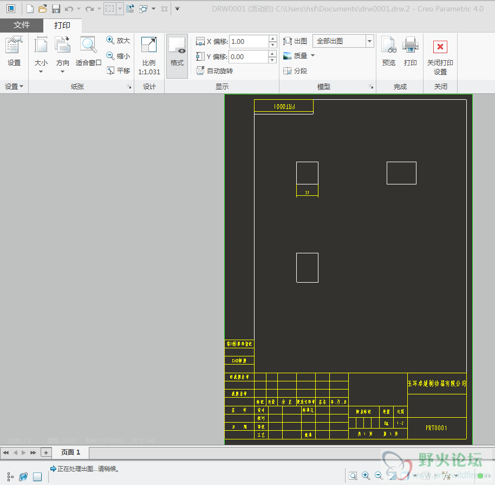495x485 pixels.
Task: Click the Redo arrow icon
Action: [89, 9]
